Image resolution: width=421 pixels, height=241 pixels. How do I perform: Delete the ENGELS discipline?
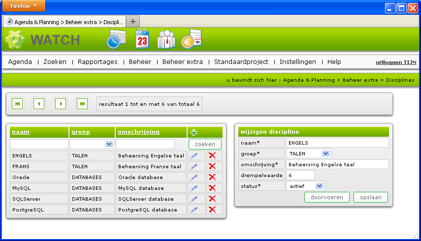coord(212,155)
